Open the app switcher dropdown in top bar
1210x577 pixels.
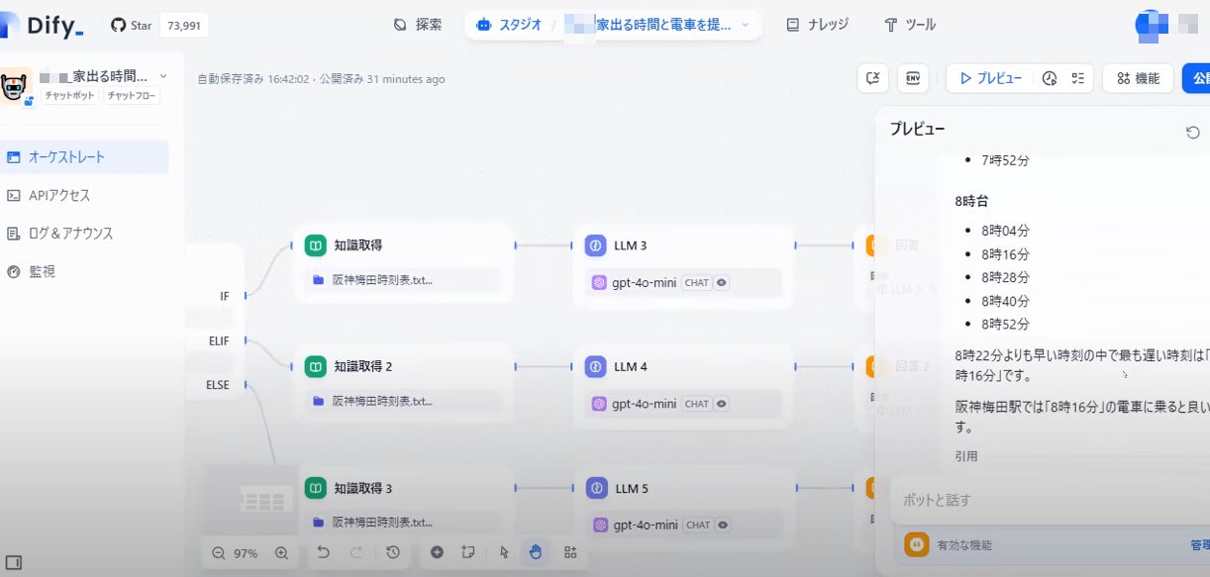coord(745,25)
